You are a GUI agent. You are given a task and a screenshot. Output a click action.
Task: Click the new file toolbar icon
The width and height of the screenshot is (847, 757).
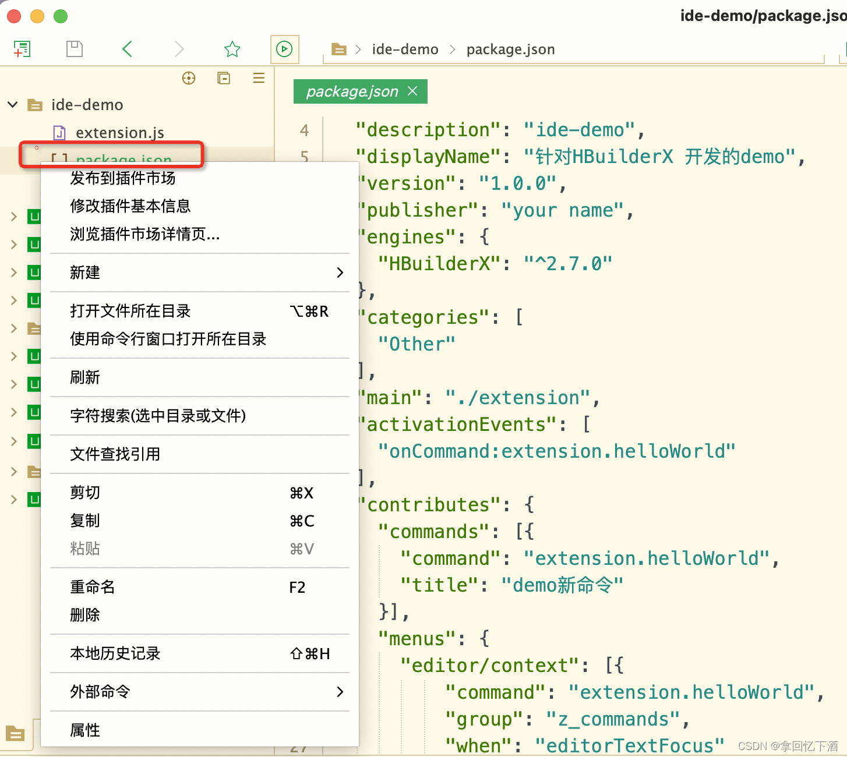(x=22, y=49)
